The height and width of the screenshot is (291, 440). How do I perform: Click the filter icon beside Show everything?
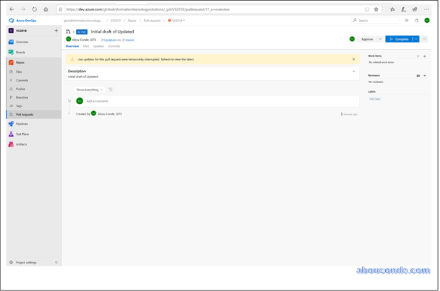(111, 89)
